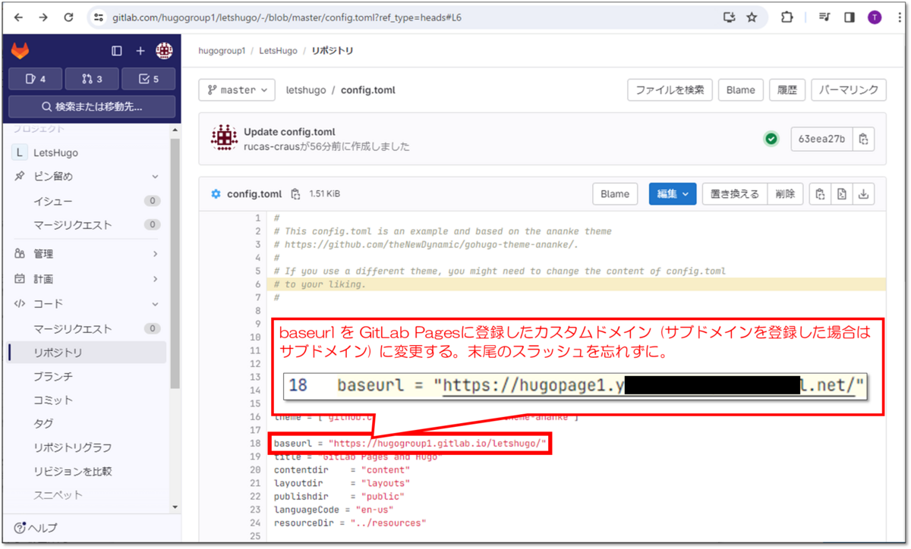Collapse the コード sidebar section
This screenshot has height=549, width=911.
click(x=87, y=304)
